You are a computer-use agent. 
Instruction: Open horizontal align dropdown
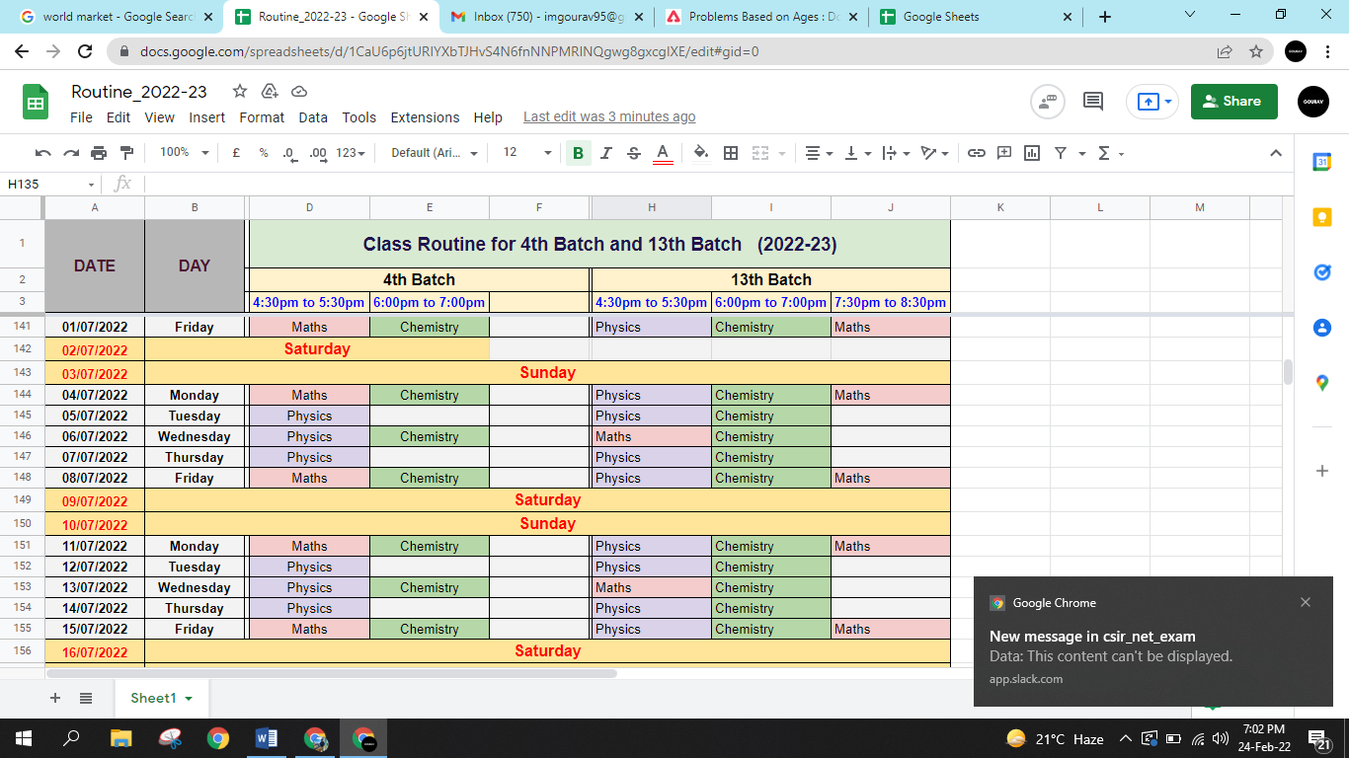click(x=819, y=153)
